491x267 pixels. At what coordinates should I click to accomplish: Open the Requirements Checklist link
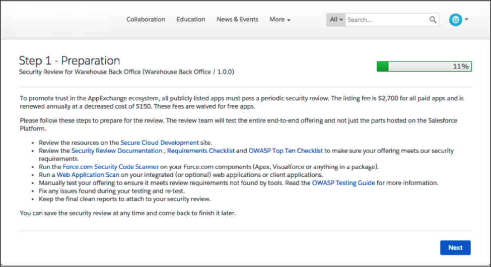click(x=201, y=151)
